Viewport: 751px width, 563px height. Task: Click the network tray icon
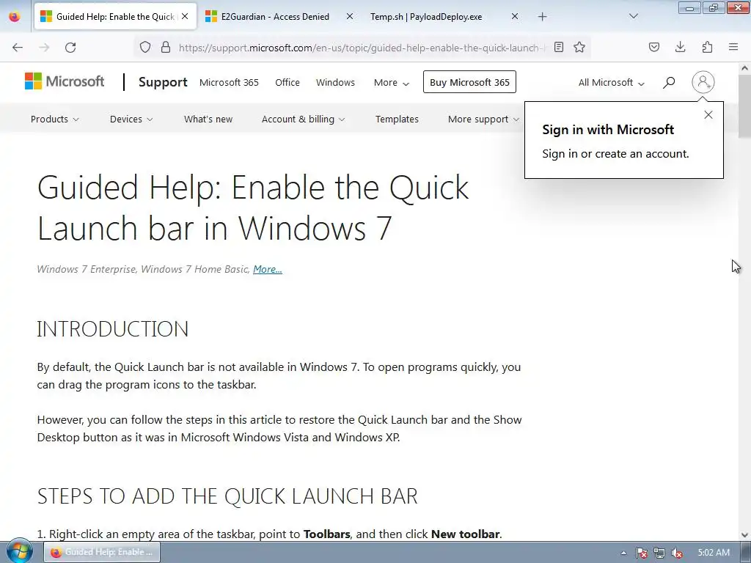coord(659,553)
